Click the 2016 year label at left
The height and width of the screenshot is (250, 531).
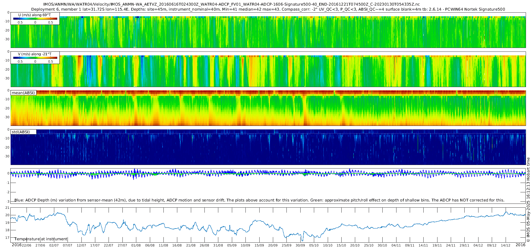coord(17,245)
